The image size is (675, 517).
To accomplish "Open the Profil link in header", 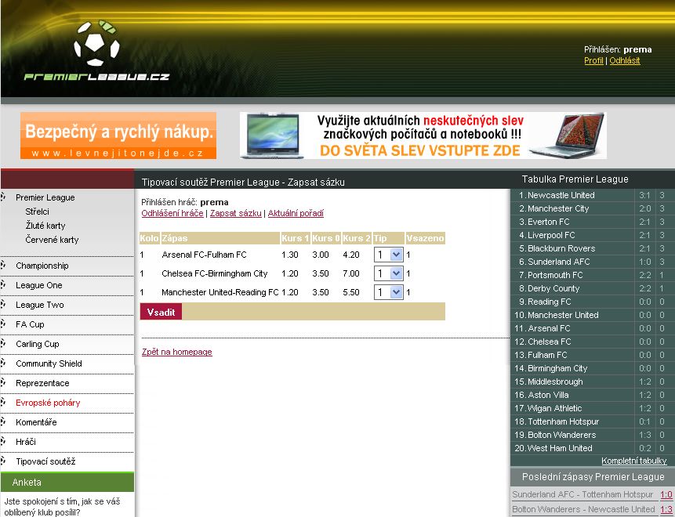I will [x=593, y=60].
